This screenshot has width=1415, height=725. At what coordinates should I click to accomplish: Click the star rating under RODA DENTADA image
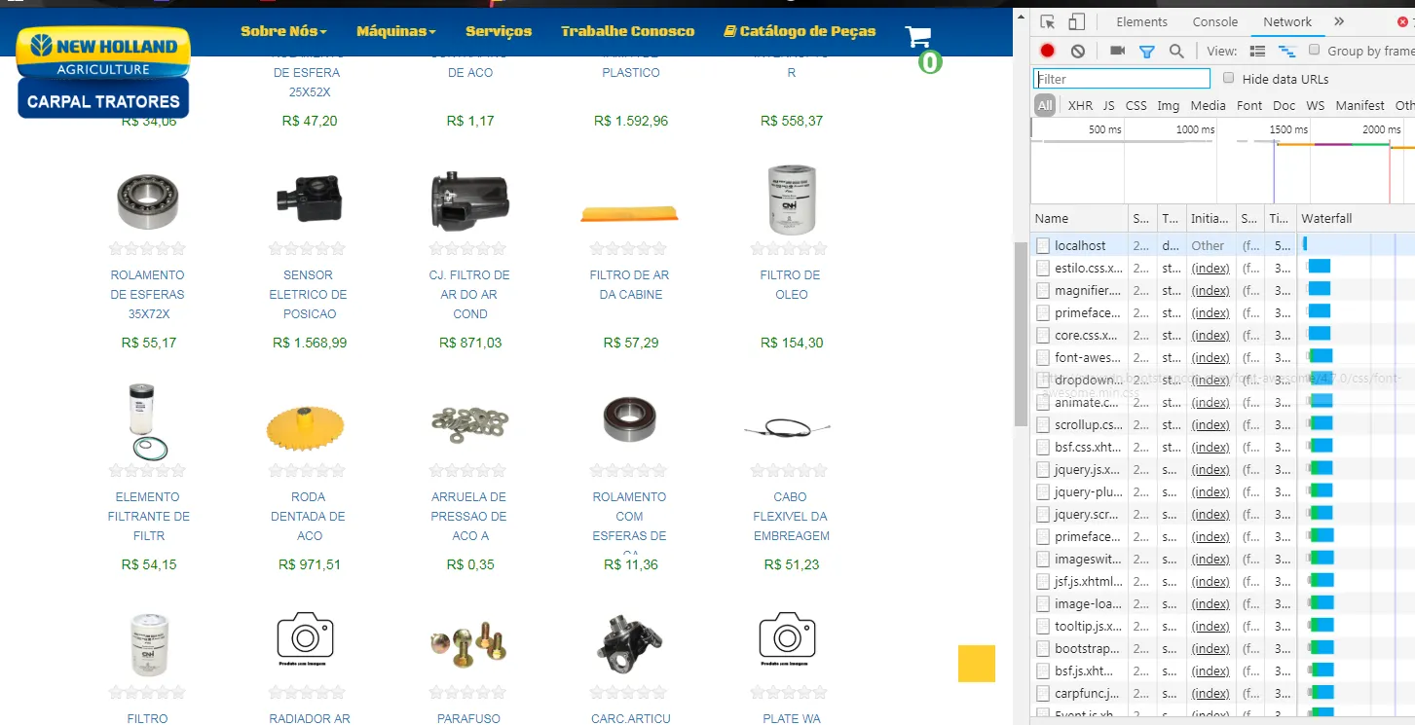tap(308, 471)
